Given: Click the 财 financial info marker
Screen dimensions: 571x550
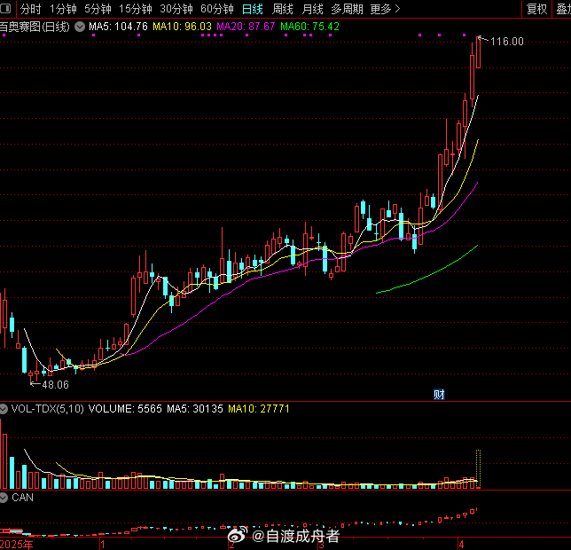Looking at the screenshot, I should 439,395.
